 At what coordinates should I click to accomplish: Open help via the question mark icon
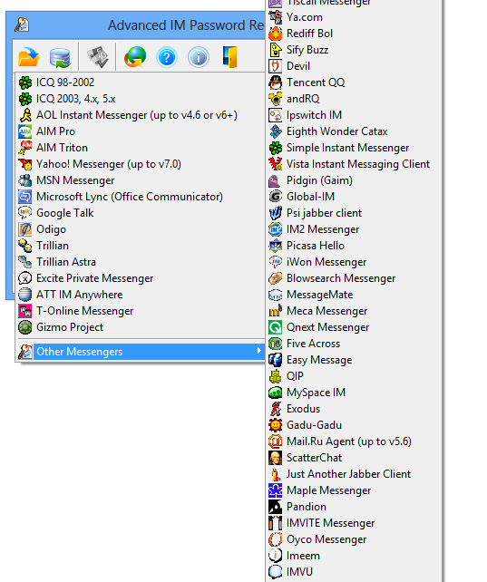tap(167, 57)
